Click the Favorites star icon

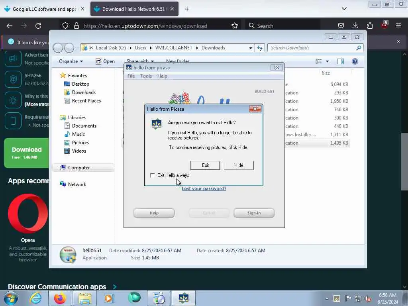[x=63, y=75]
